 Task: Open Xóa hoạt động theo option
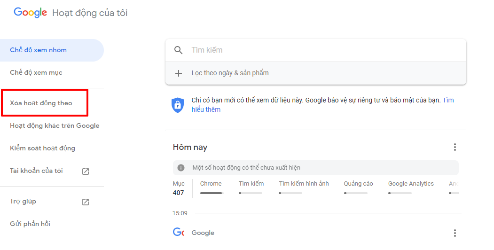click(x=41, y=103)
